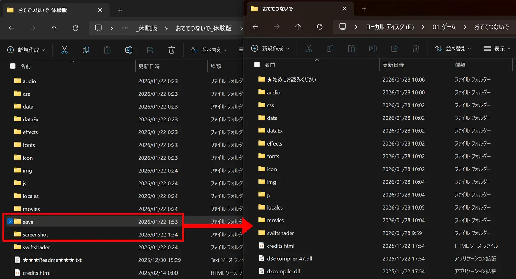The width and height of the screenshot is (516, 279).
Task: Click the Cut scissors icon in left window
Action: coord(64,50)
